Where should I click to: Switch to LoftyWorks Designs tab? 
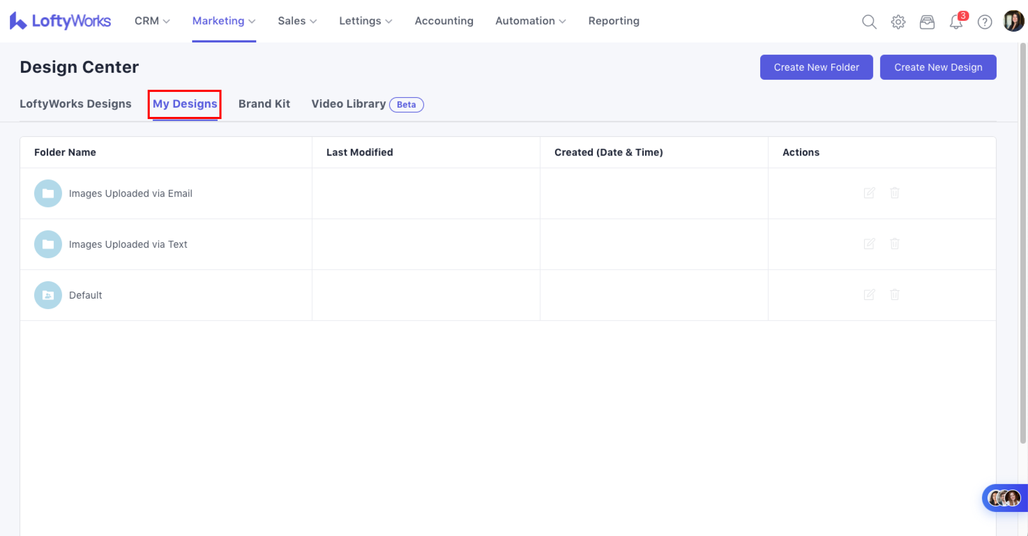tap(76, 104)
